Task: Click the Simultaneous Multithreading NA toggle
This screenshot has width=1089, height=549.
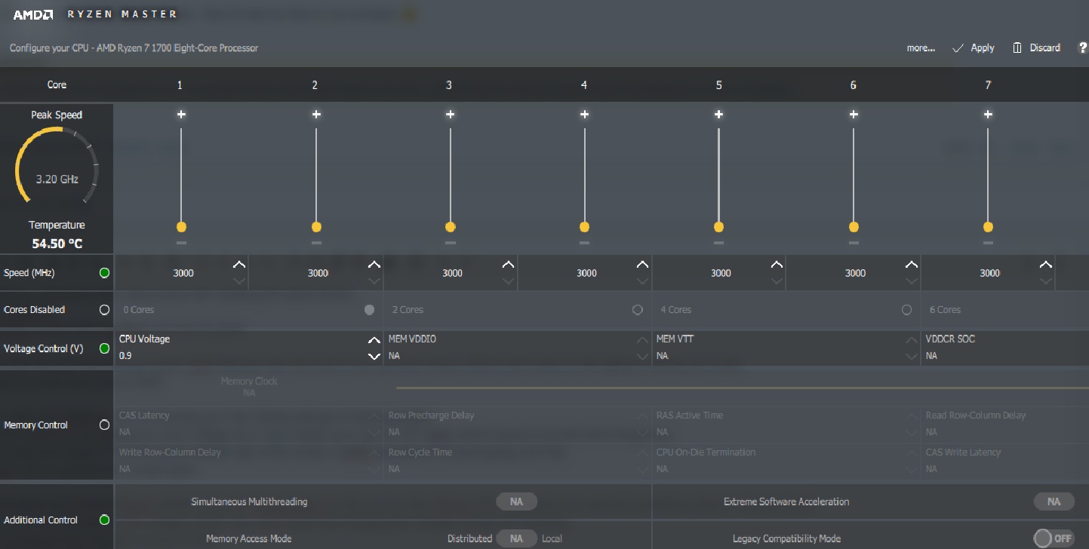Action: [516, 501]
